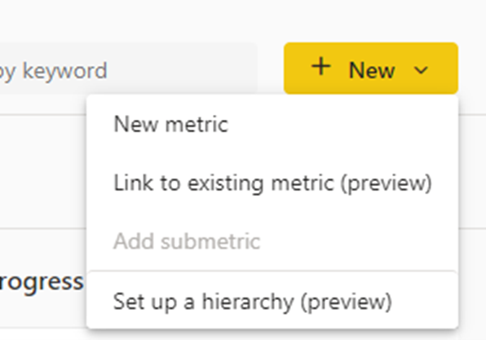Click the small chevron next to New
The image size is (486, 340).
(x=421, y=70)
